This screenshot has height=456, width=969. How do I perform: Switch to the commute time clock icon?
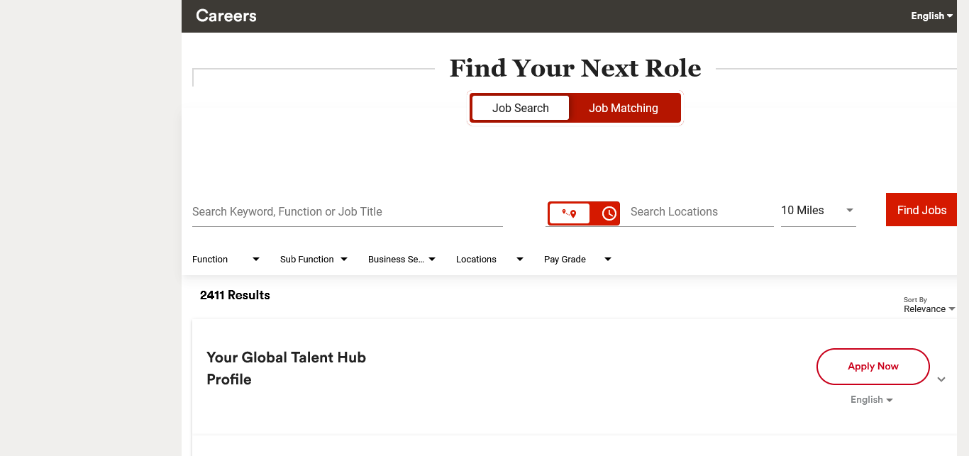(x=609, y=213)
